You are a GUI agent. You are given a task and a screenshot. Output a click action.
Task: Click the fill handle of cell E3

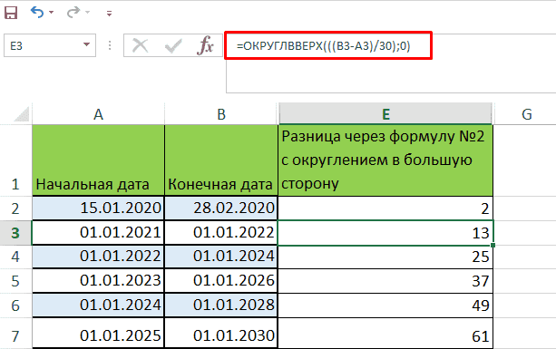pos(493,245)
